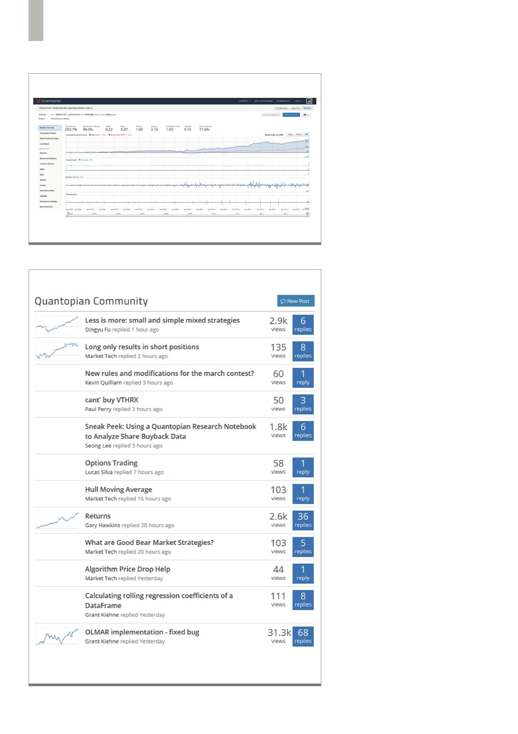
Task: View Kevin Quilliam's profile
Action: [103, 382]
